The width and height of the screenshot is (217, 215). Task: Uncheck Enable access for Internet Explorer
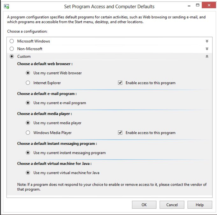[120, 83]
